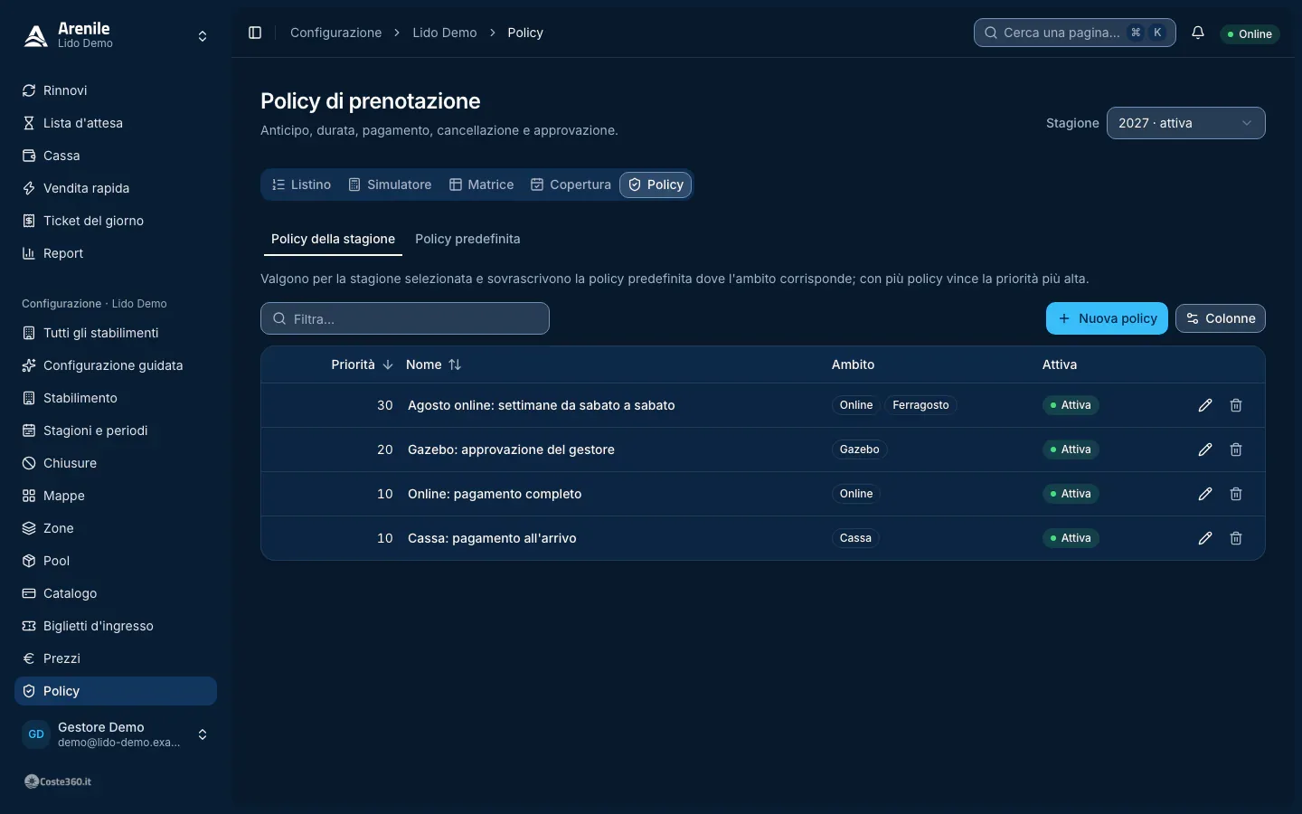Select the Policy della stagione tab
The image size is (1302, 814).
coord(333,239)
